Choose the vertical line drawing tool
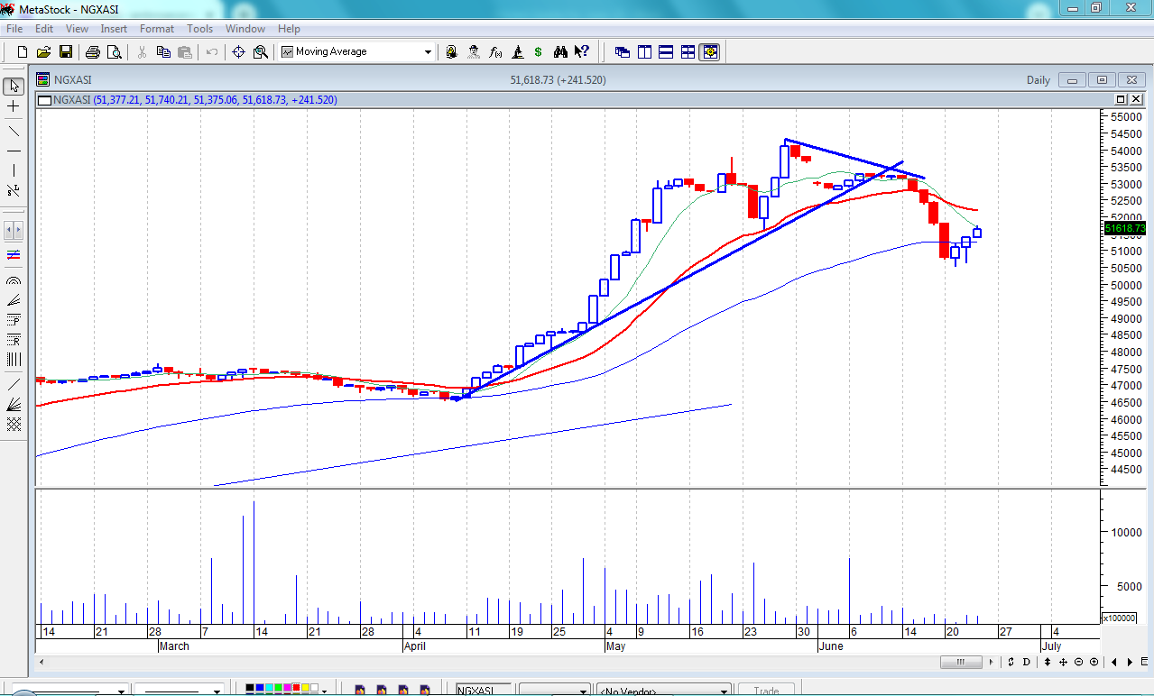1154x696 pixels. pos(14,170)
